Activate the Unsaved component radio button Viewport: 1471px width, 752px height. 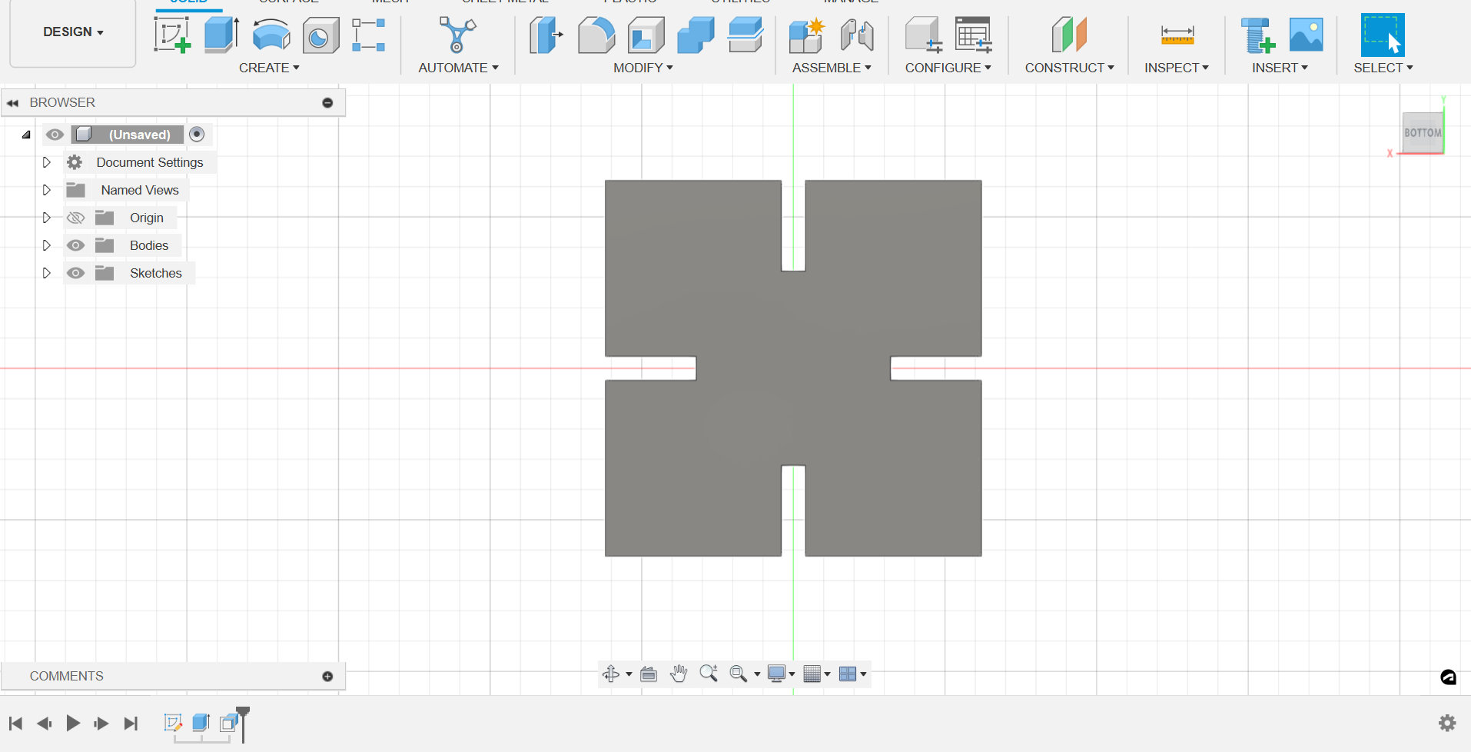(x=197, y=135)
